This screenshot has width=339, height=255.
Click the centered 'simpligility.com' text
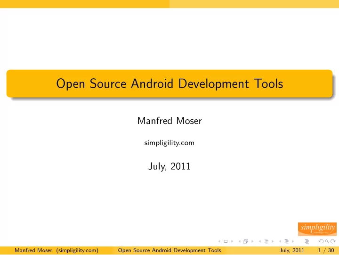(169, 143)
